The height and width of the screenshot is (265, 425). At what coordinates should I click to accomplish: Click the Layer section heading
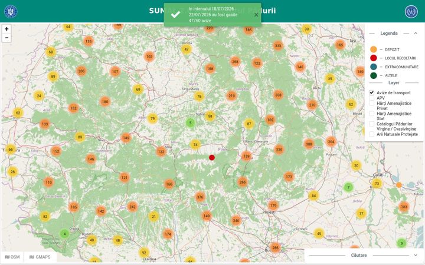[394, 83]
